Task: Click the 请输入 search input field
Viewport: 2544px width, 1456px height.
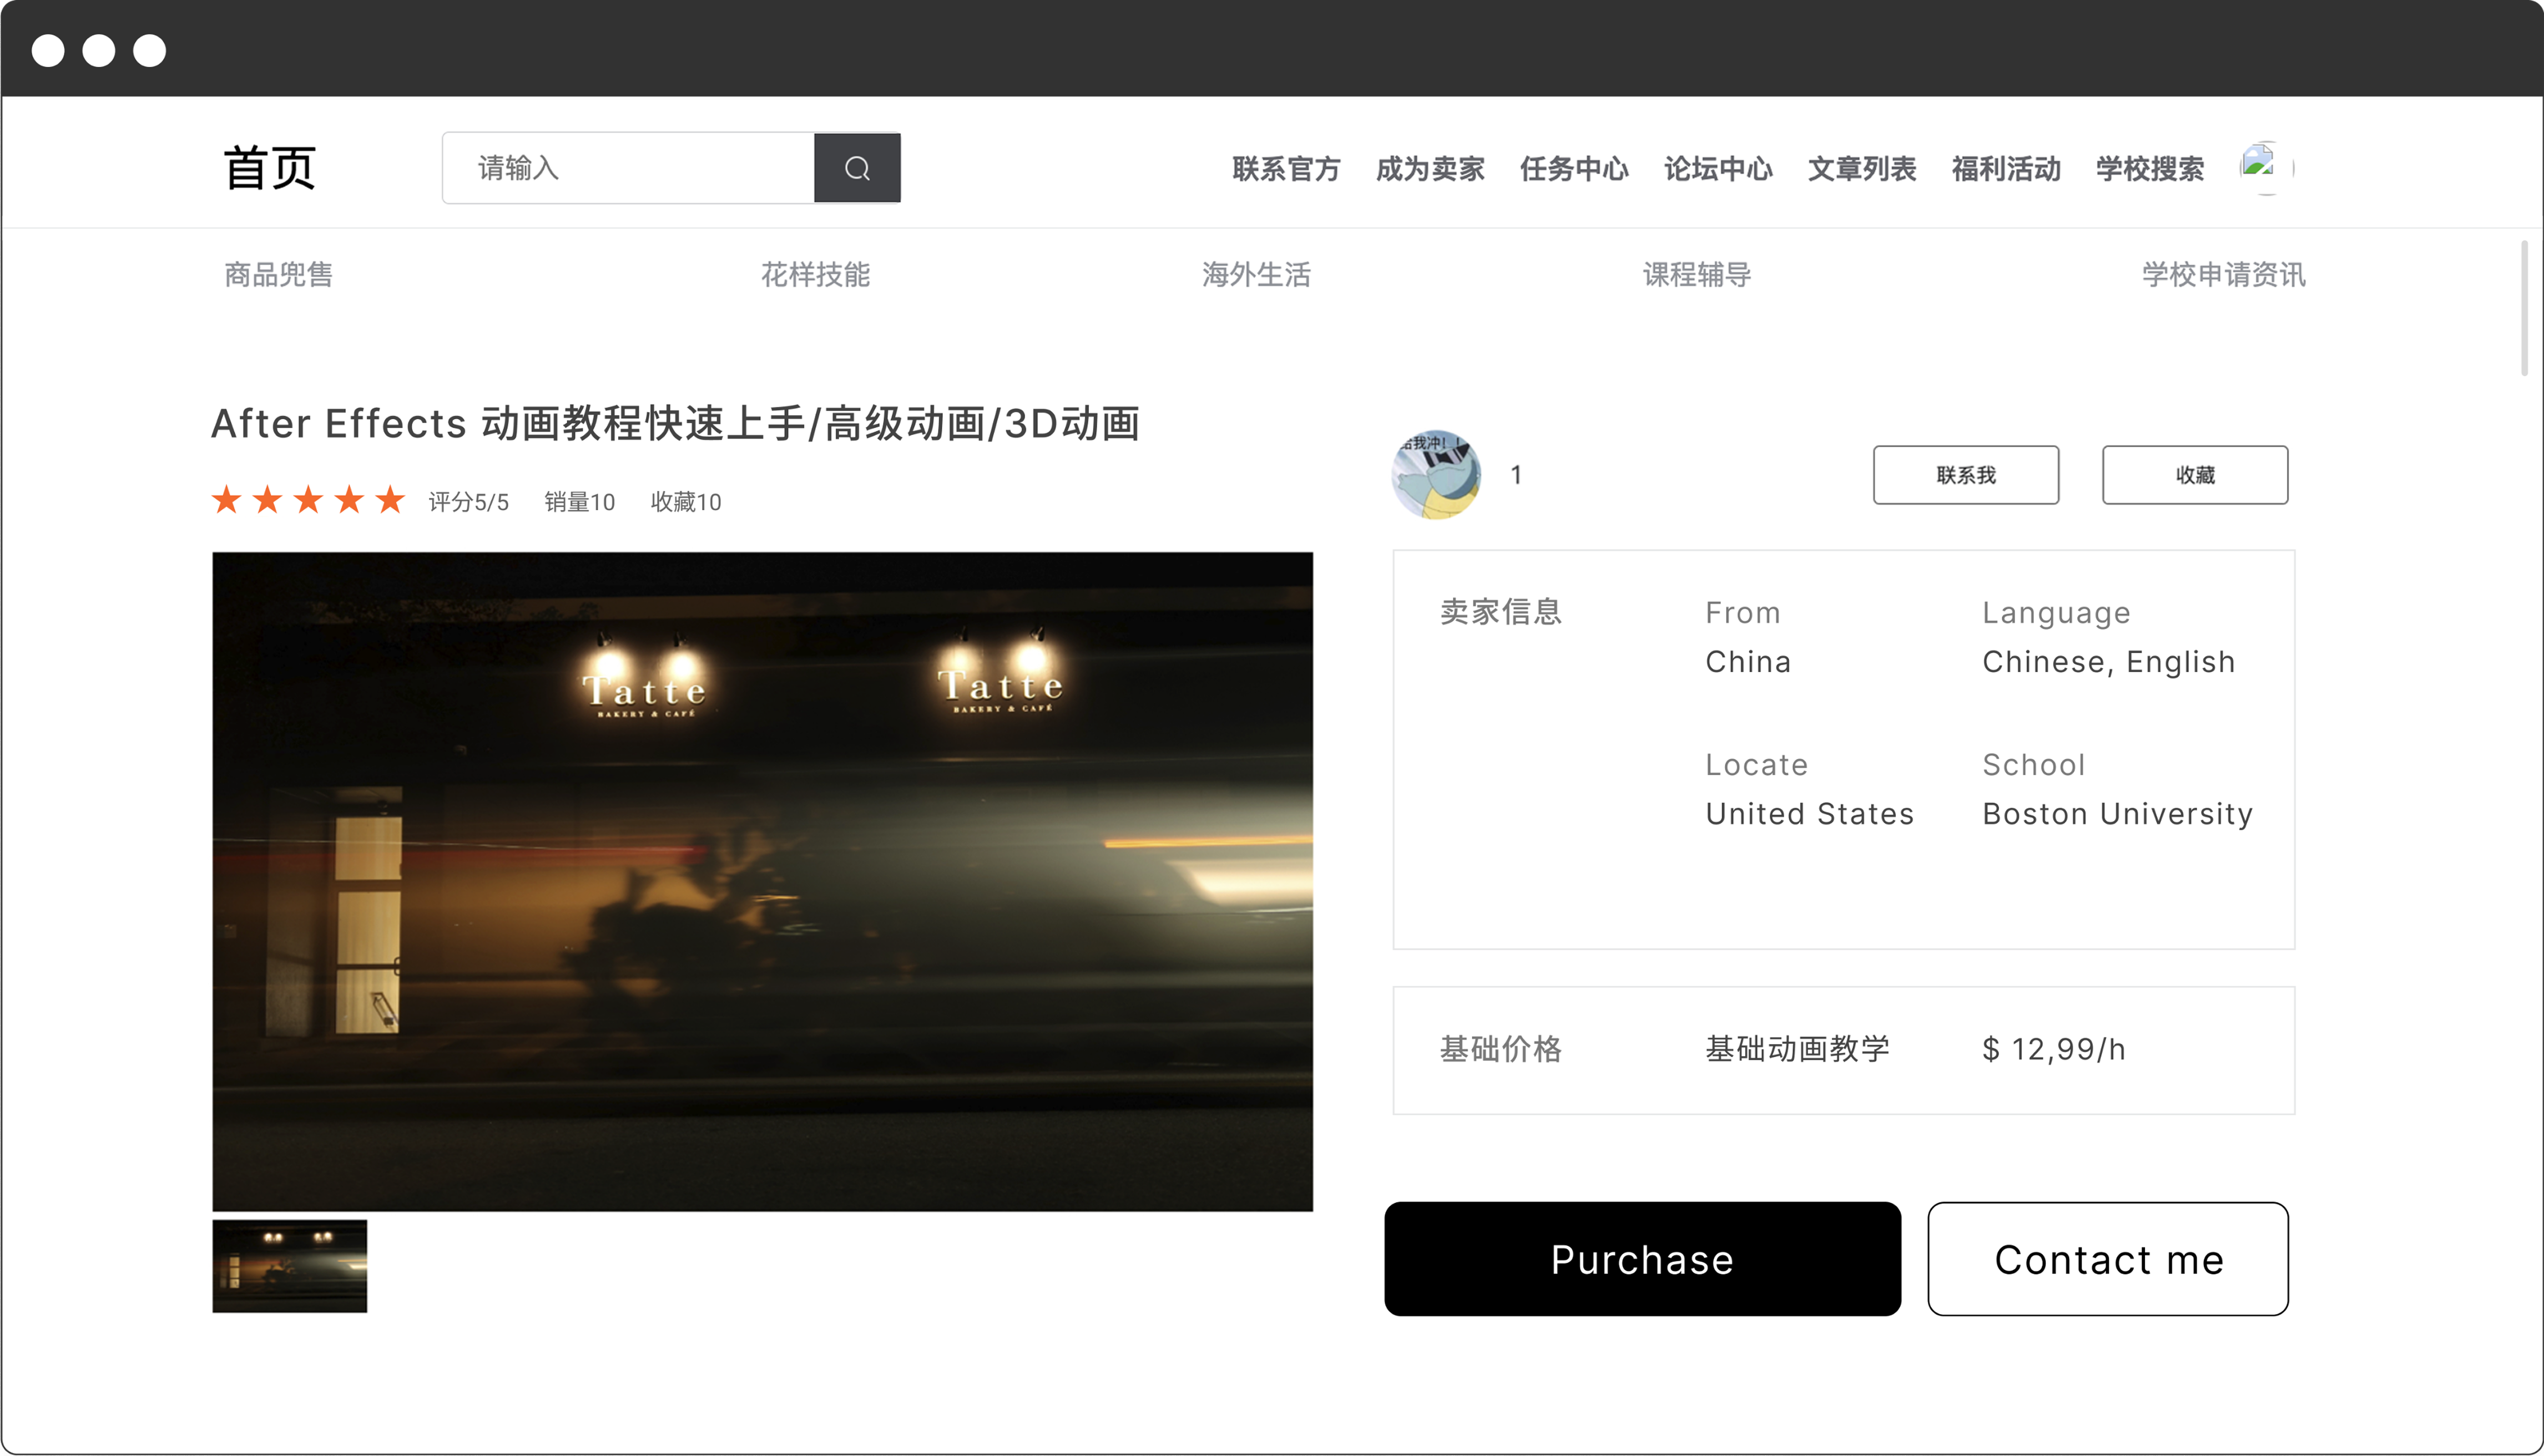Action: pyautogui.click(x=628, y=168)
